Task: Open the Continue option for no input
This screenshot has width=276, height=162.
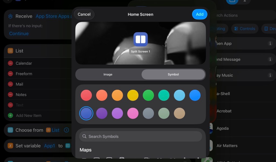Action: [x=19, y=34]
